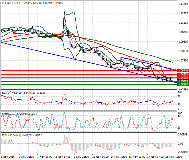Viewport: 189px width, 160px height.
Task: Click the 11 Nov 06:00 time axis label
Action: 101,157
